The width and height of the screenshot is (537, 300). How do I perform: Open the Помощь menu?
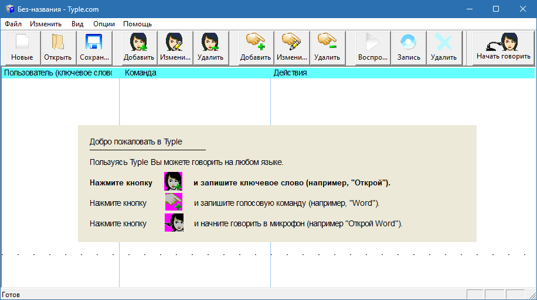click(x=137, y=24)
